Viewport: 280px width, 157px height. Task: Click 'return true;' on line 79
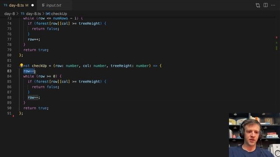[x=36, y=50]
